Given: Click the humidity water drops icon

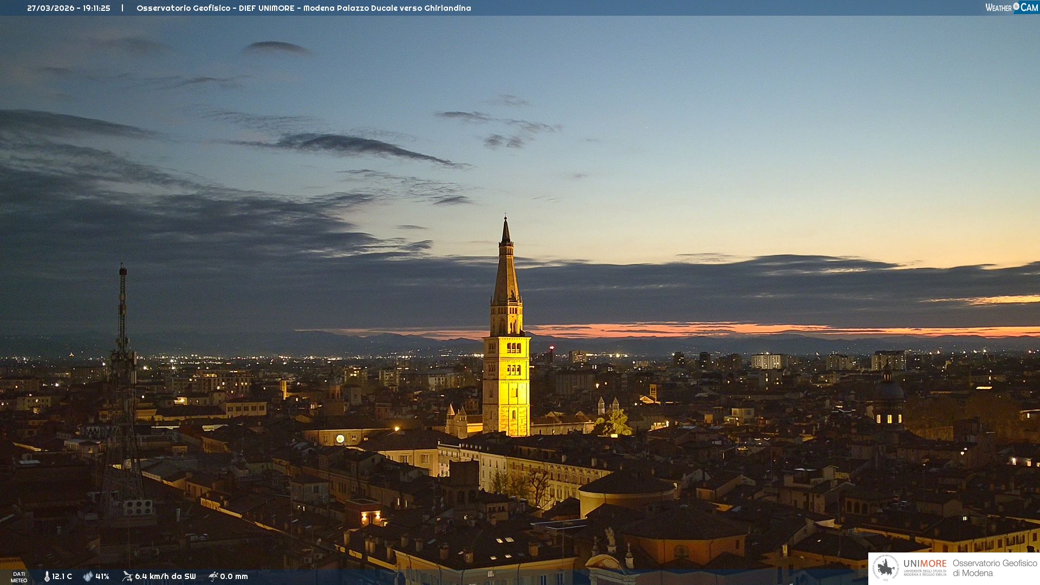Looking at the screenshot, I should 88,576.
